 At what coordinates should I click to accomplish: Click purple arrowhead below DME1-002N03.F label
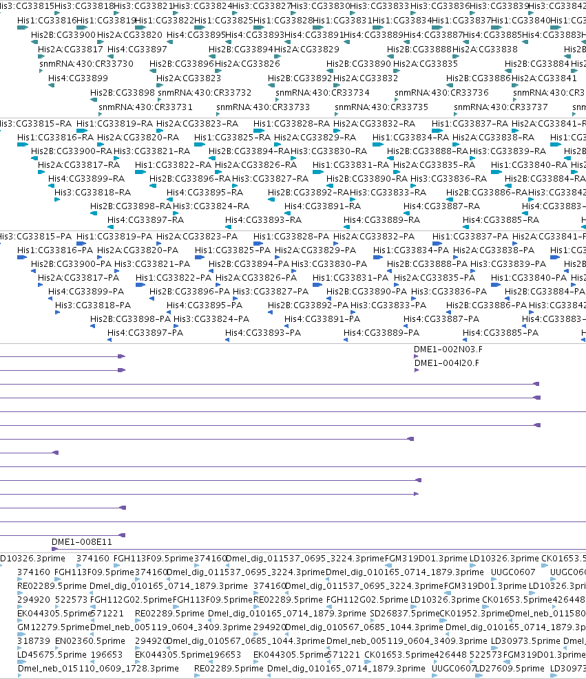pyautogui.click(x=416, y=356)
